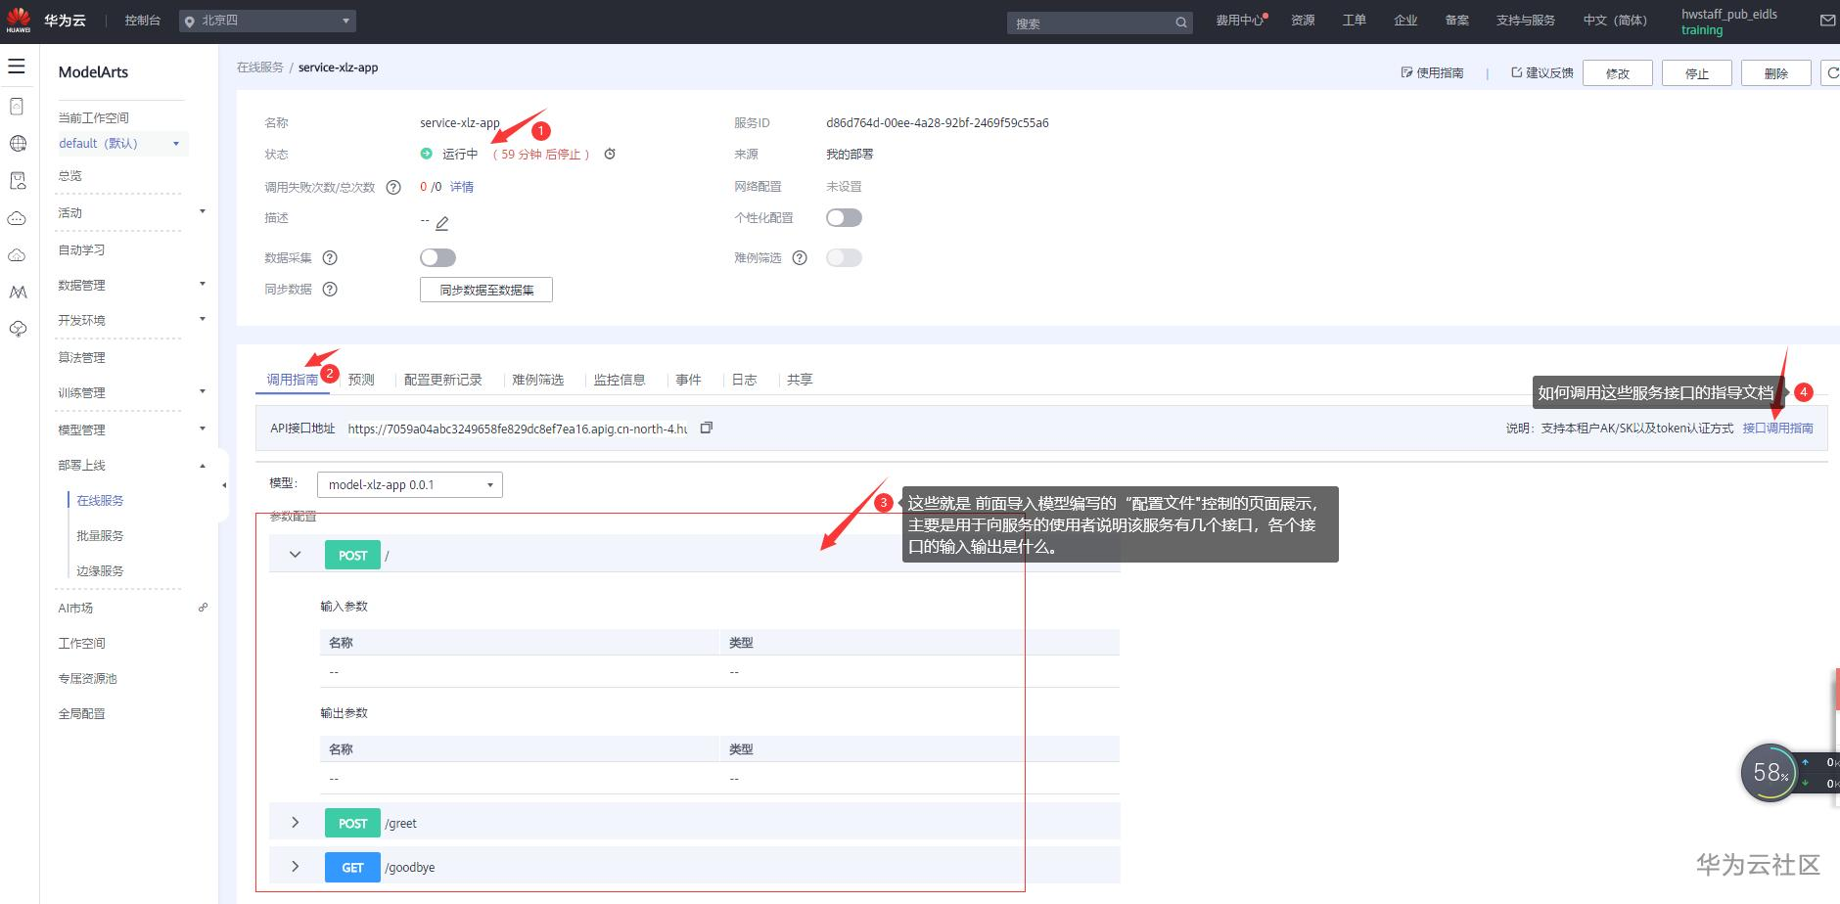Open the cloud server document icon in left rail
The image size is (1840, 904).
click(x=17, y=107)
